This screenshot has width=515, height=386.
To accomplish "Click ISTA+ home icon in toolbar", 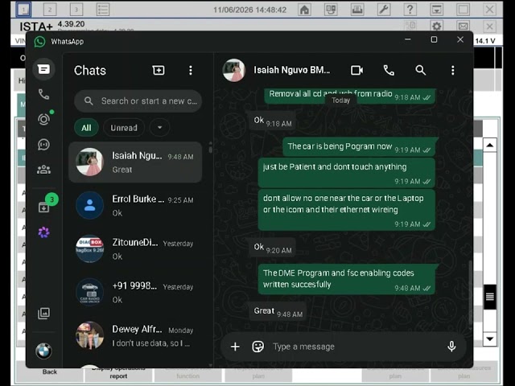I will 304,10.
